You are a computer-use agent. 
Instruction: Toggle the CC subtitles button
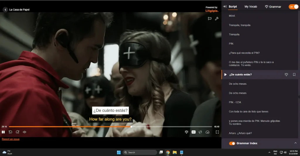[194, 132]
